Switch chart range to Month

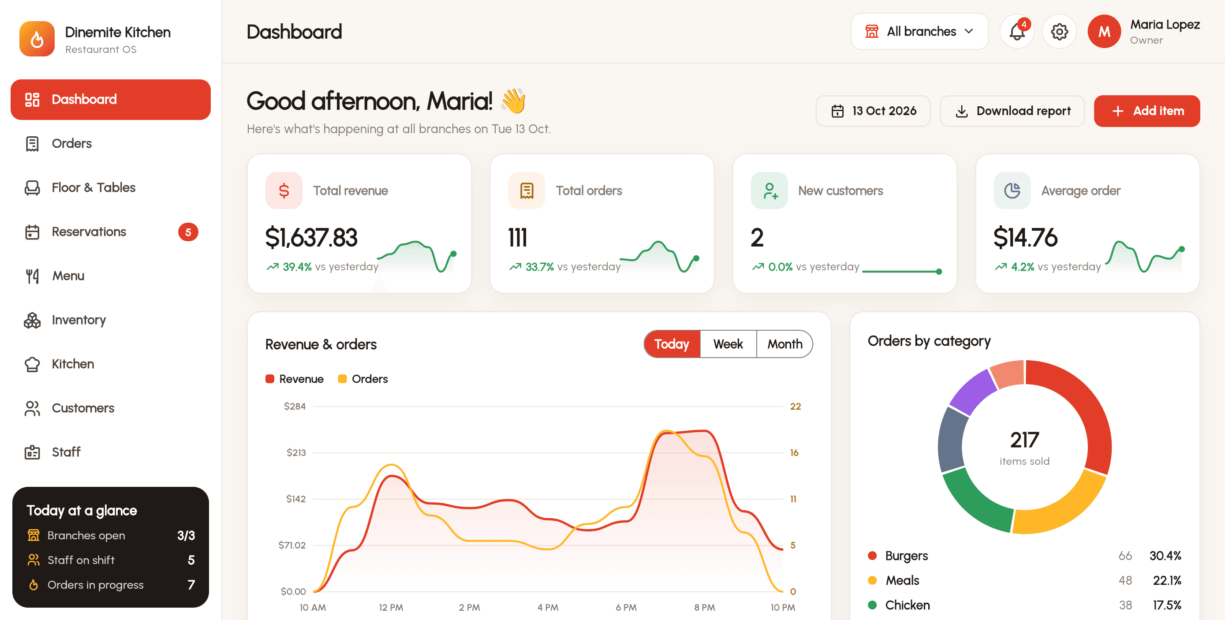click(784, 344)
